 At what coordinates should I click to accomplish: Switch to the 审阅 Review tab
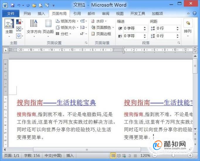coord(106,13)
